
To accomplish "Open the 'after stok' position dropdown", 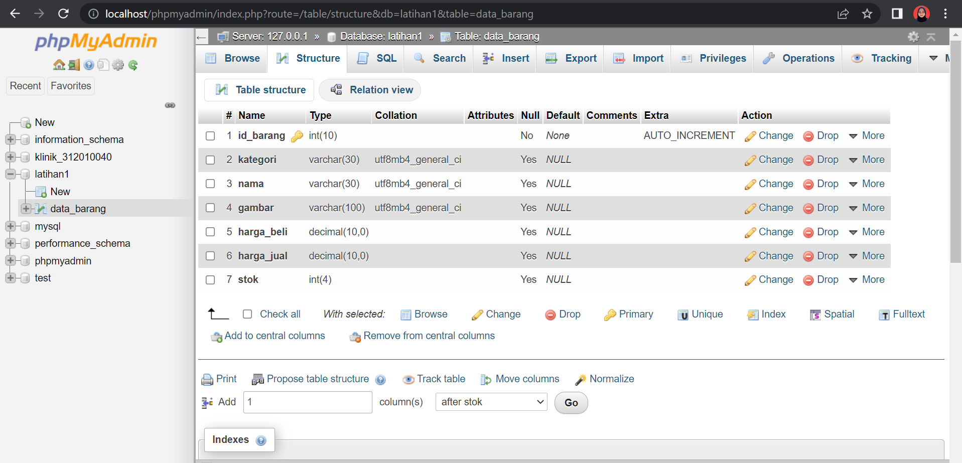I will 491,402.
